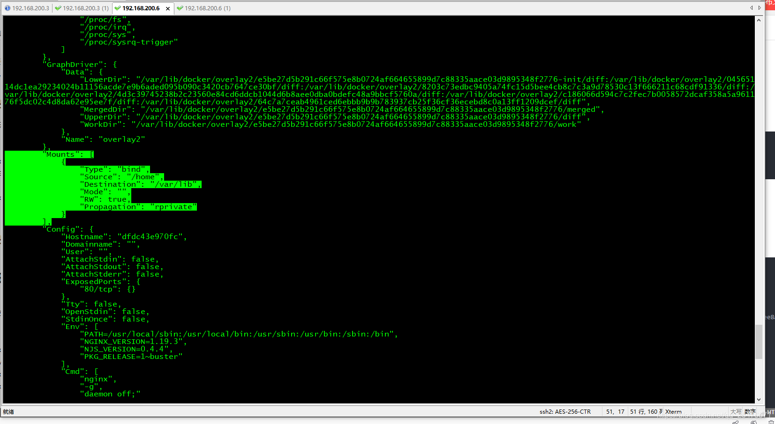Click the "daemon off;" line

click(110, 394)
